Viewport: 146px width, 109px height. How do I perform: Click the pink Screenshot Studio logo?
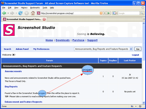(x=9, y=30)
